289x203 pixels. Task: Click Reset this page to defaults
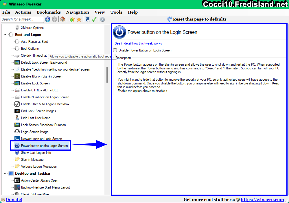coord(200,19)
